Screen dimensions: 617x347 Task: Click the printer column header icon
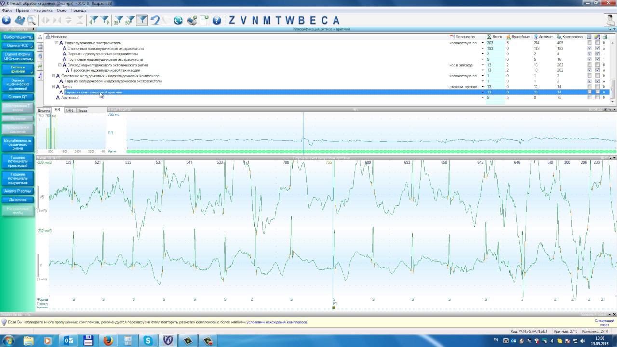click(x=604, y=37)
